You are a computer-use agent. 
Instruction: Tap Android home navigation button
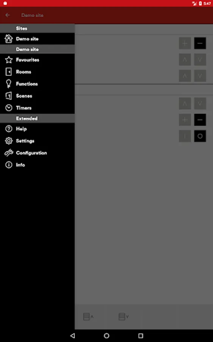click(x=106, y=336)
